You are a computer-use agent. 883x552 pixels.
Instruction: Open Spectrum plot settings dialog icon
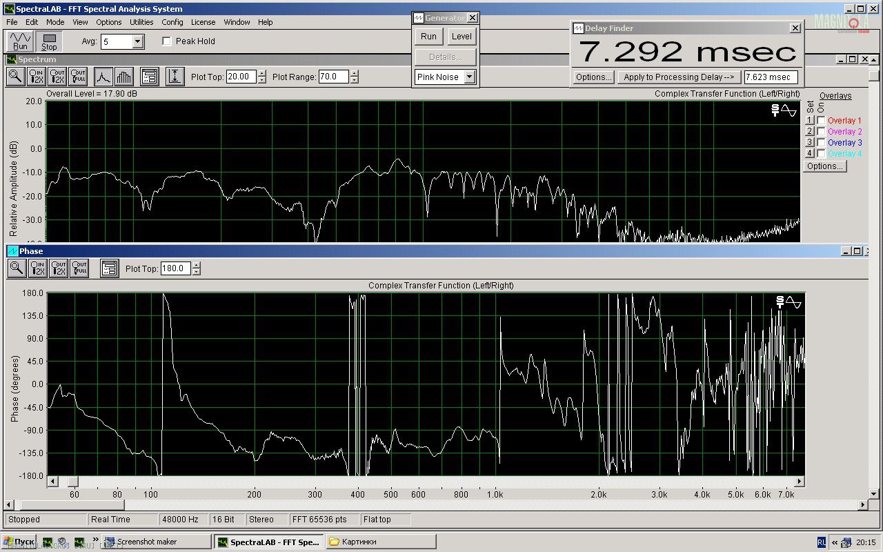[x=150, y=77]
